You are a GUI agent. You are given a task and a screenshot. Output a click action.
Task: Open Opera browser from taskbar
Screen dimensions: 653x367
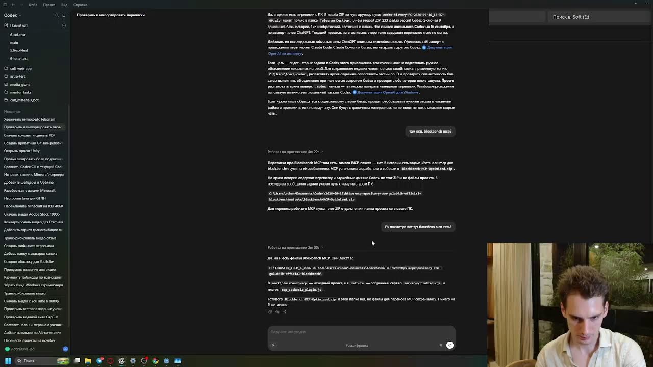pos(110,361)
